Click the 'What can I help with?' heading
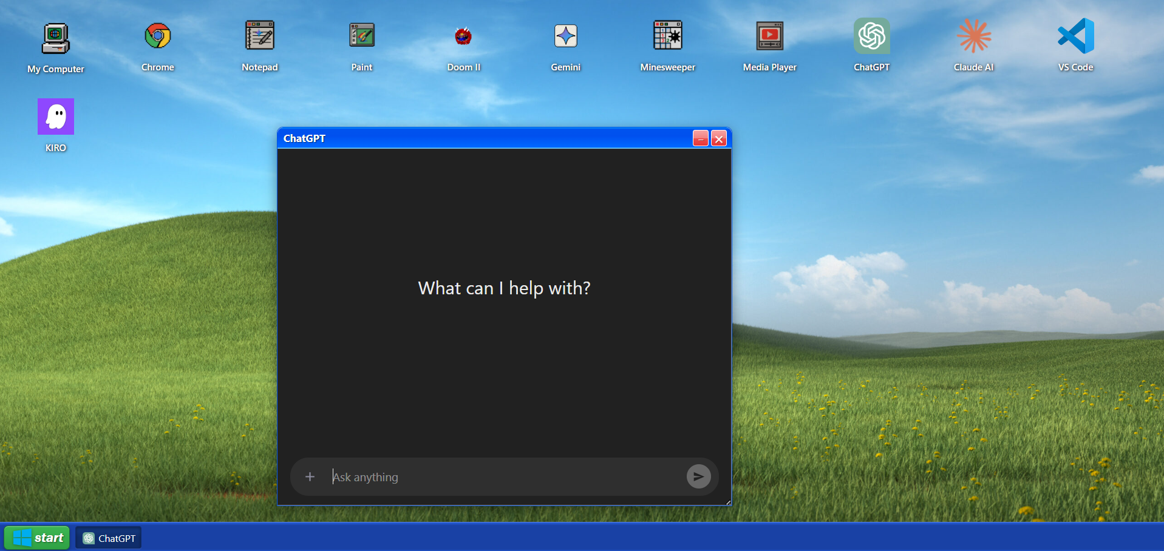 point(504,288)
